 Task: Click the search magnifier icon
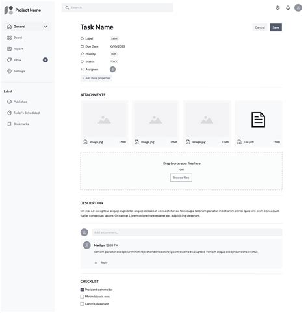click(67, 8)
